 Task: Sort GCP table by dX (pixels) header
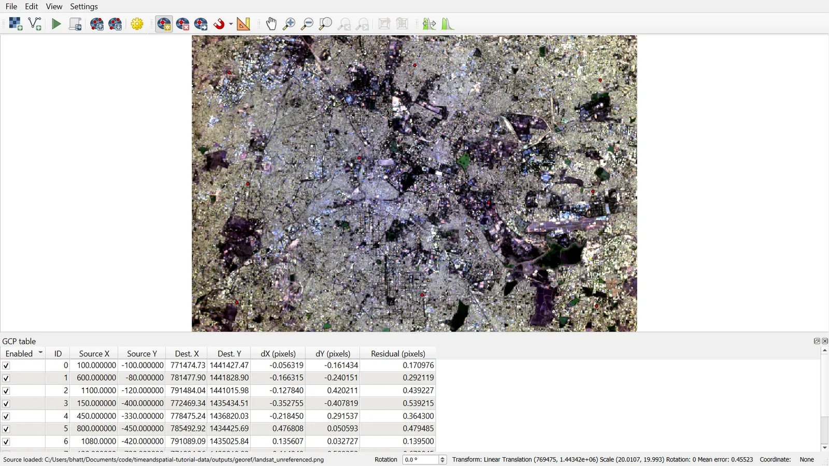(x=278, y=354)
